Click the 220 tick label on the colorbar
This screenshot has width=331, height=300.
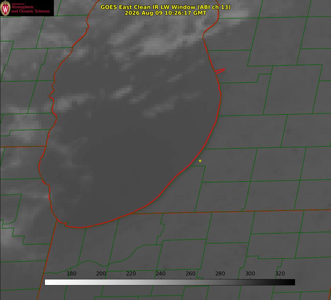click(131, 273)
